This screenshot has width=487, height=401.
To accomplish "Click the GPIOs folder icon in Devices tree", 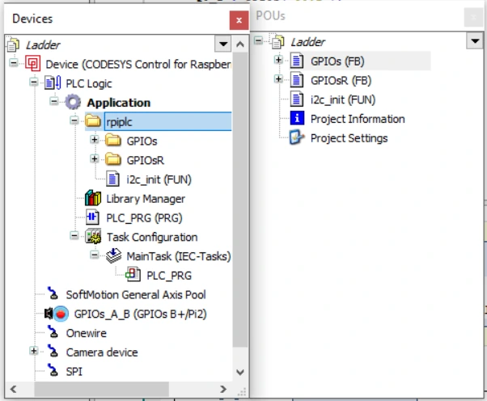I will [x=113, y=141].
